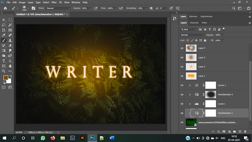Select the Hand tool
The height and width of the screenshot is (142, 252).
(x=10, y=66)
